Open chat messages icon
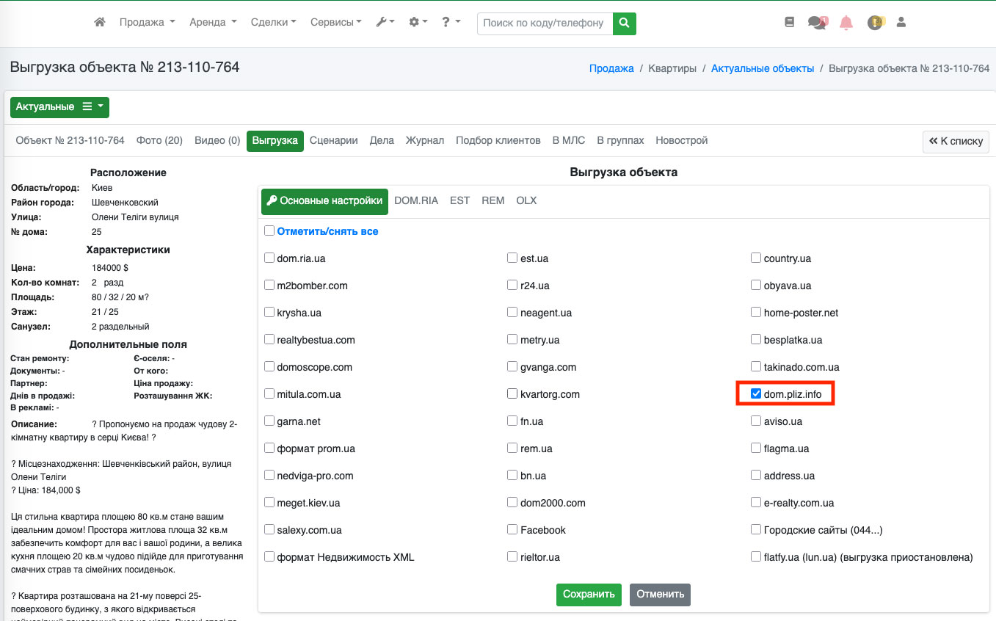The image size is (996, 621). (x=817, y=23)
